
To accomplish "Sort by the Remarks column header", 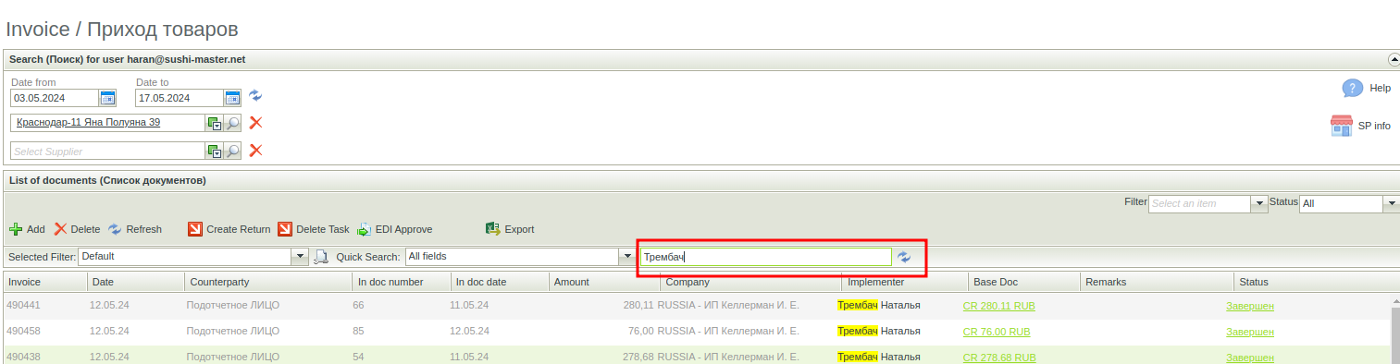I will coord(1156,282).
